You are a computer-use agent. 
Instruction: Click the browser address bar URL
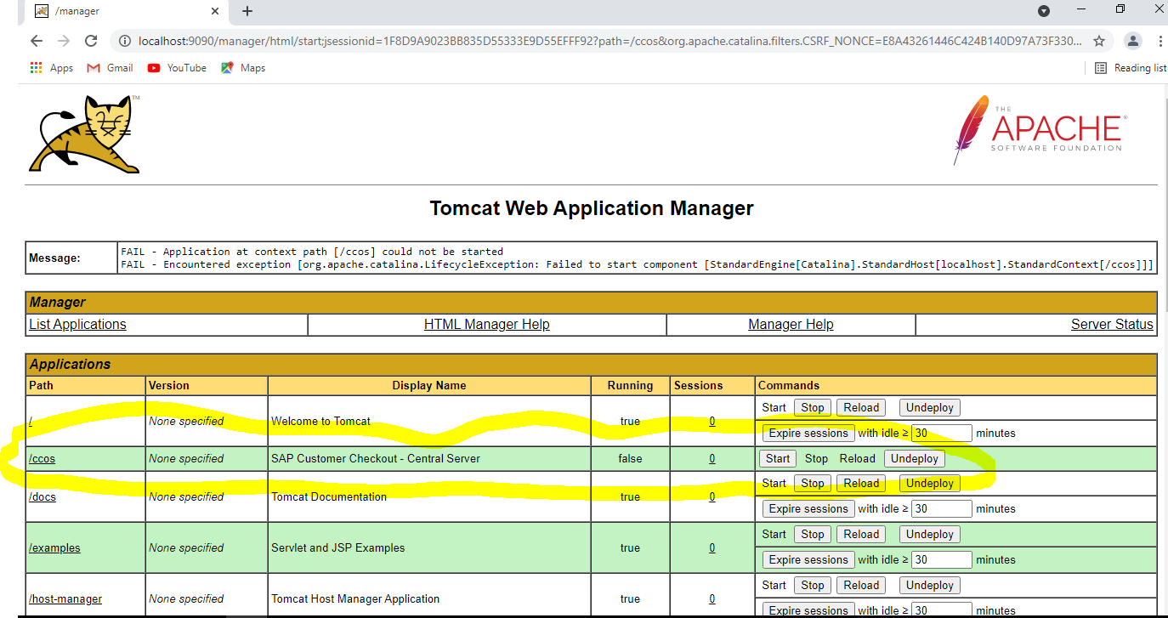pos(595,41)
